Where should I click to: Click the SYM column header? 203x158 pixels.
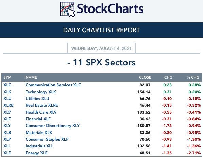(x=7, y=77)
